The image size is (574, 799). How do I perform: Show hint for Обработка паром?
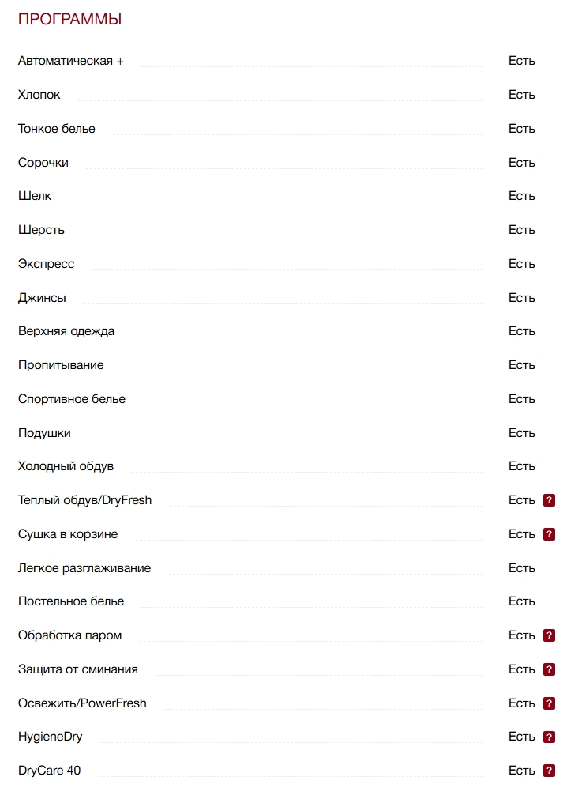(x=549, y=635)
